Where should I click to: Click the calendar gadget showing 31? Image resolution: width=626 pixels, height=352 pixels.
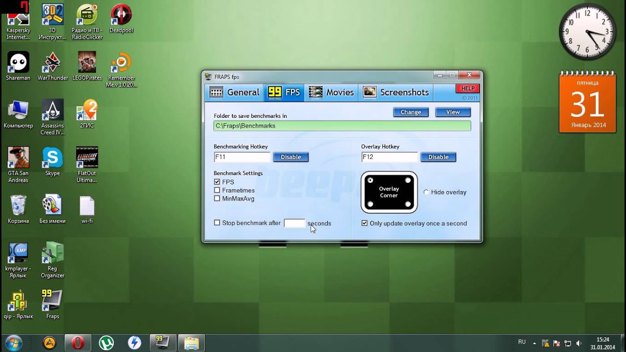[587, 102]
